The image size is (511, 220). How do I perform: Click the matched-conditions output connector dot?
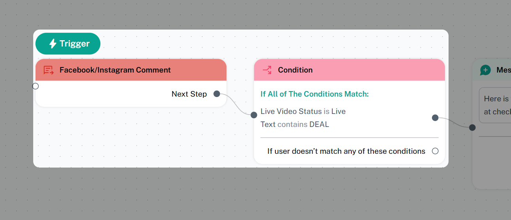click(435, 117)
